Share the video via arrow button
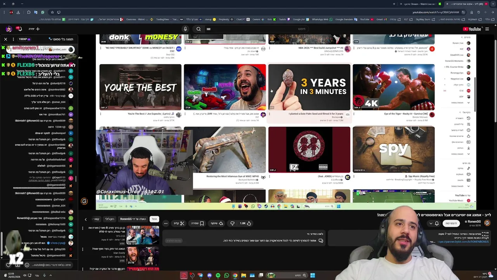The width and height of the screenshot is (497, 280). coord(217,223)
